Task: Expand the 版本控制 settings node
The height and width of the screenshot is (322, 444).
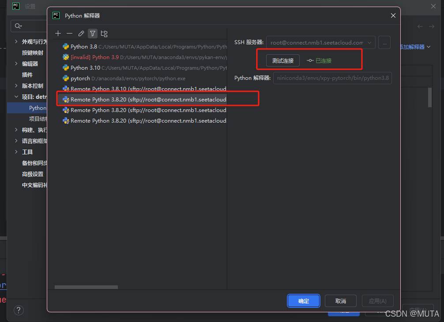Action: click(16, 86)
